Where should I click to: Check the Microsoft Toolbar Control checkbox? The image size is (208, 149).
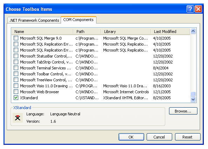click(x=16, y=74)
